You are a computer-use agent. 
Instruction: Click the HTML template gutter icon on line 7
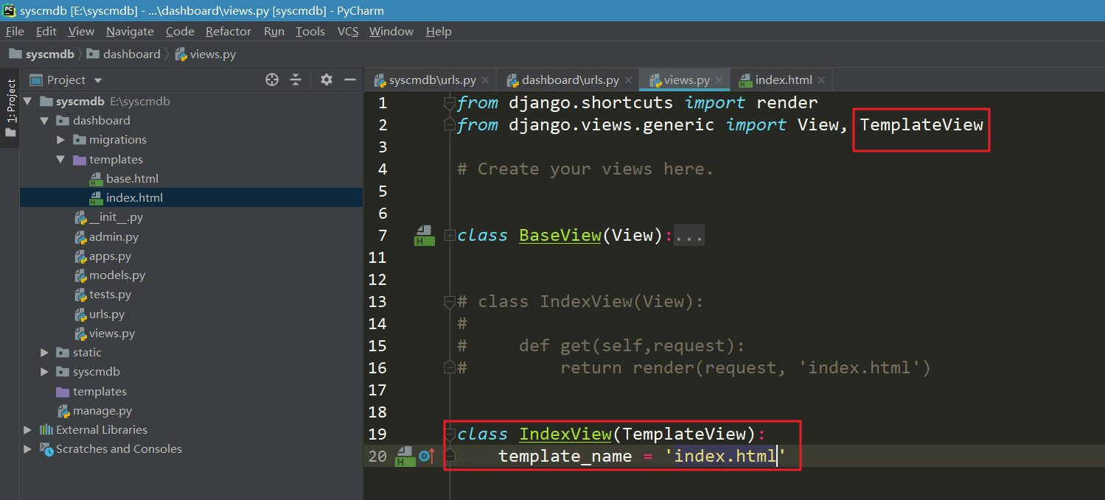click(x=423, y=236)
